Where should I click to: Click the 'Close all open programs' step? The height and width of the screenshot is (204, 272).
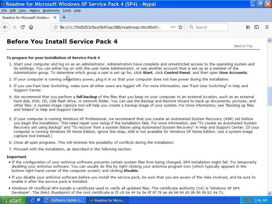[94, 143]
